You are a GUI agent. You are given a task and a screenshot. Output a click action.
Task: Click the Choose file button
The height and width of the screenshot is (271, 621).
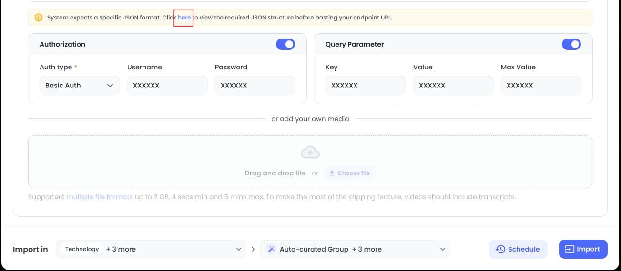350,173
